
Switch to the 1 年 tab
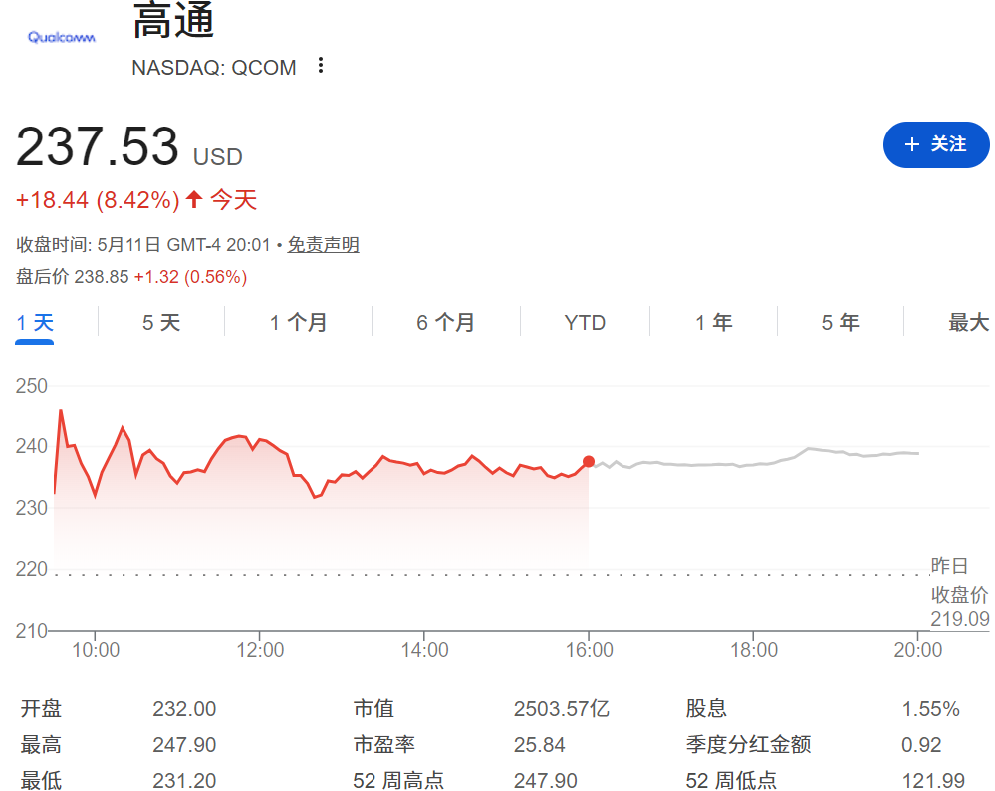[713, 323]
